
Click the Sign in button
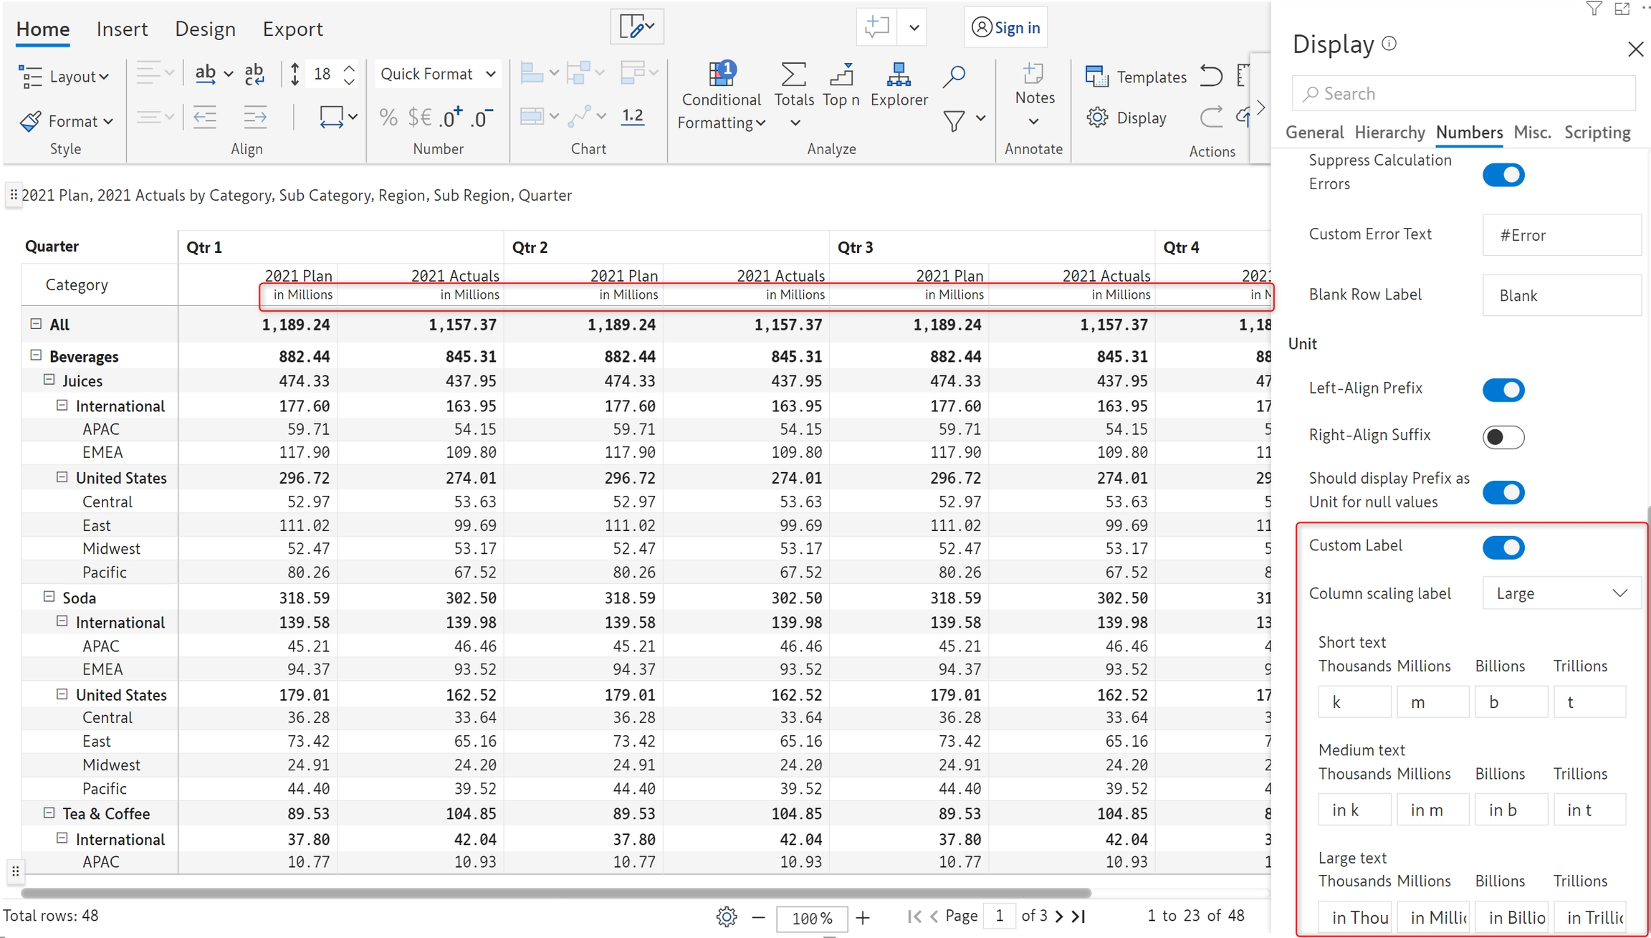[1005, 27]
